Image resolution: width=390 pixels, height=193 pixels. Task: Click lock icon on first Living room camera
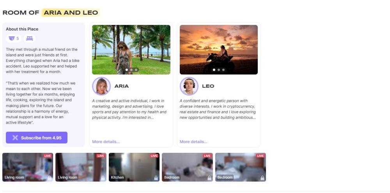pyautogui.click(x=50, y=178)
